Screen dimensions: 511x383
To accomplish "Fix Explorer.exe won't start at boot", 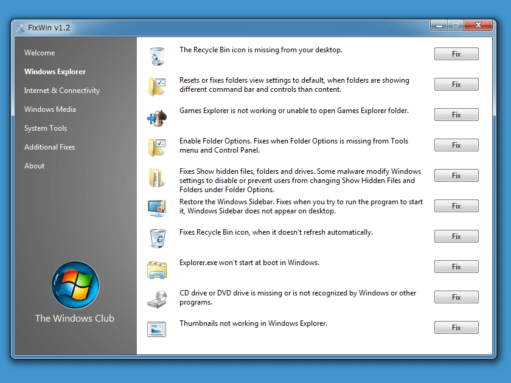I will click(456, 267).
